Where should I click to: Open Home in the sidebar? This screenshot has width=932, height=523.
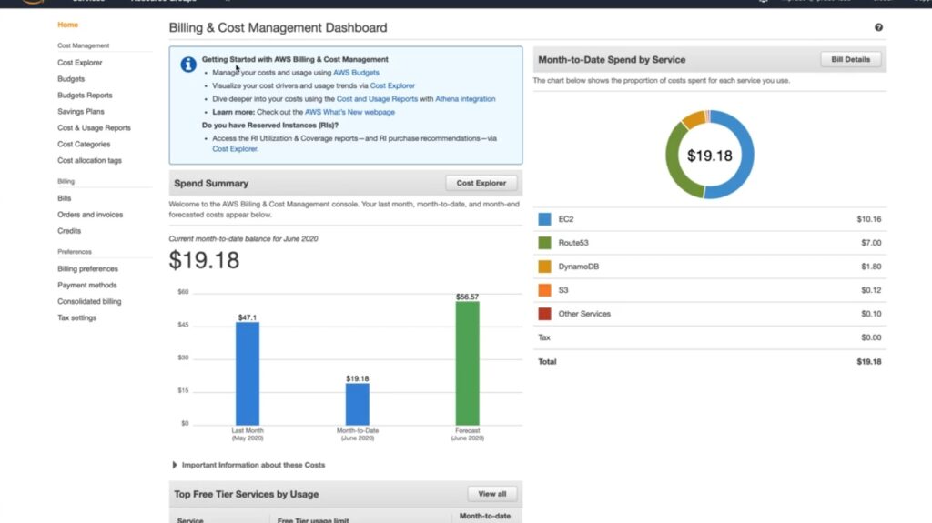coord(67,25)
